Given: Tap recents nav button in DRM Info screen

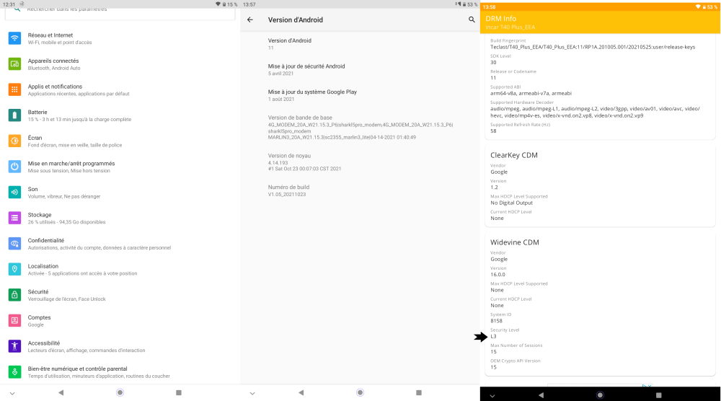Looking at the screenshot, I should [x=659, y=395].
